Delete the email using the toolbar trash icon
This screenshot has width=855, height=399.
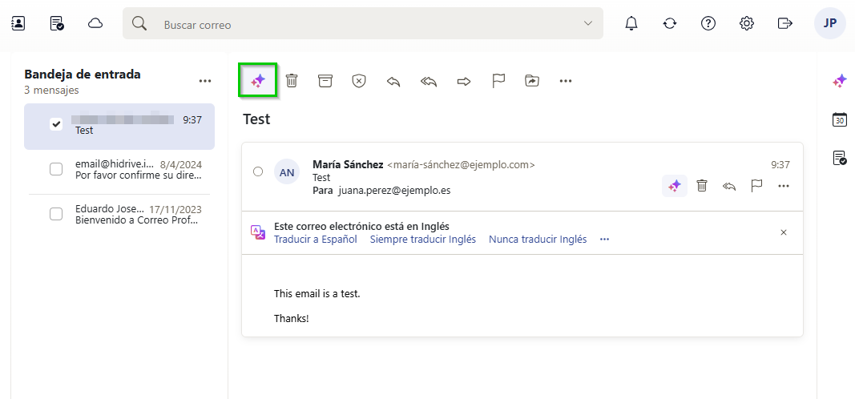pos(292,81)
